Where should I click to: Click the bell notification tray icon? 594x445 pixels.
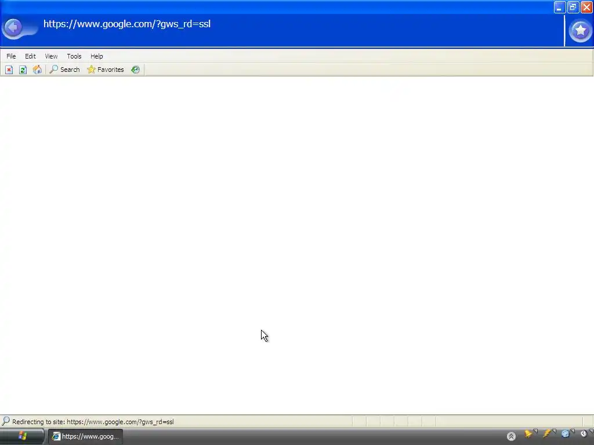point(528,434)
